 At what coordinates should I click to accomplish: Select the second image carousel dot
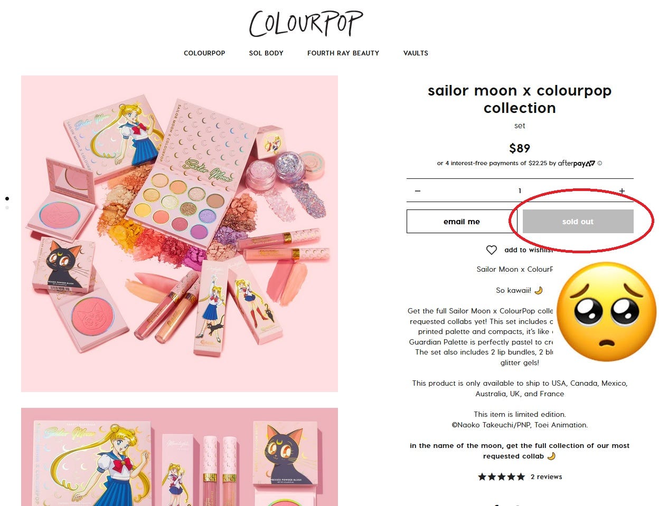pos(7,208)
